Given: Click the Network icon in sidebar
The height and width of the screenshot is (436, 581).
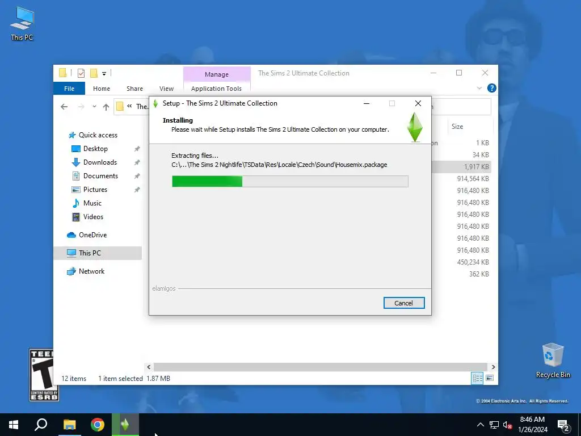Looking at the screenshot, I should pos(71,271).
